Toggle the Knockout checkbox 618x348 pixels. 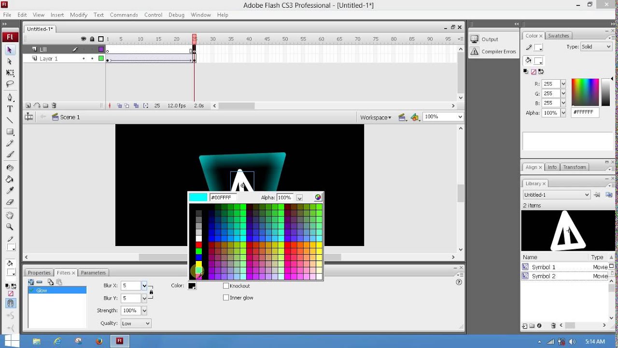(226, 286)
